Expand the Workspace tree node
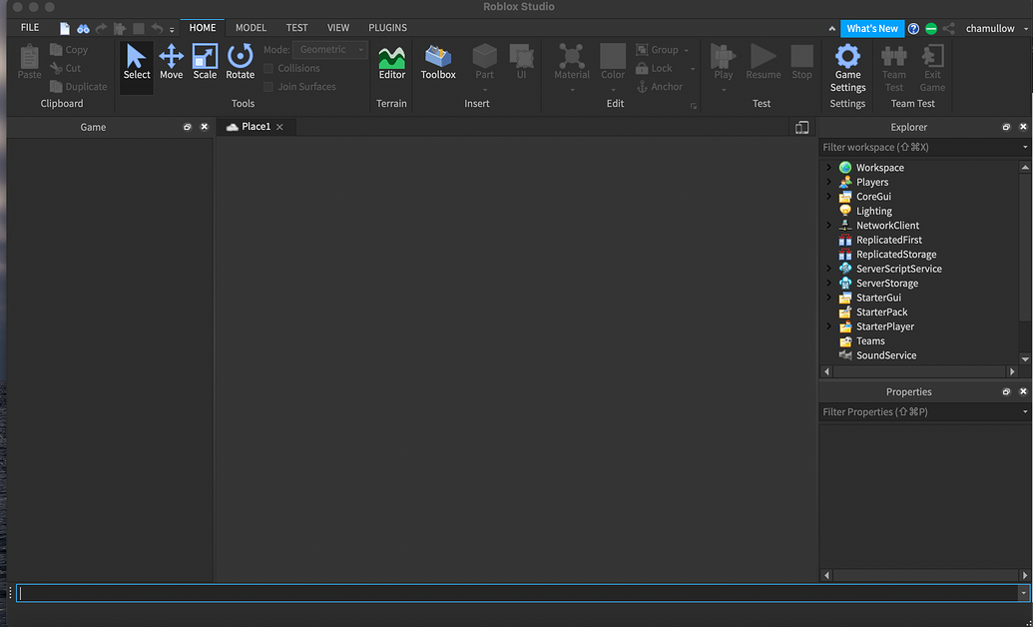This screenshot has height=627, width=1033. tap(828, 168)
